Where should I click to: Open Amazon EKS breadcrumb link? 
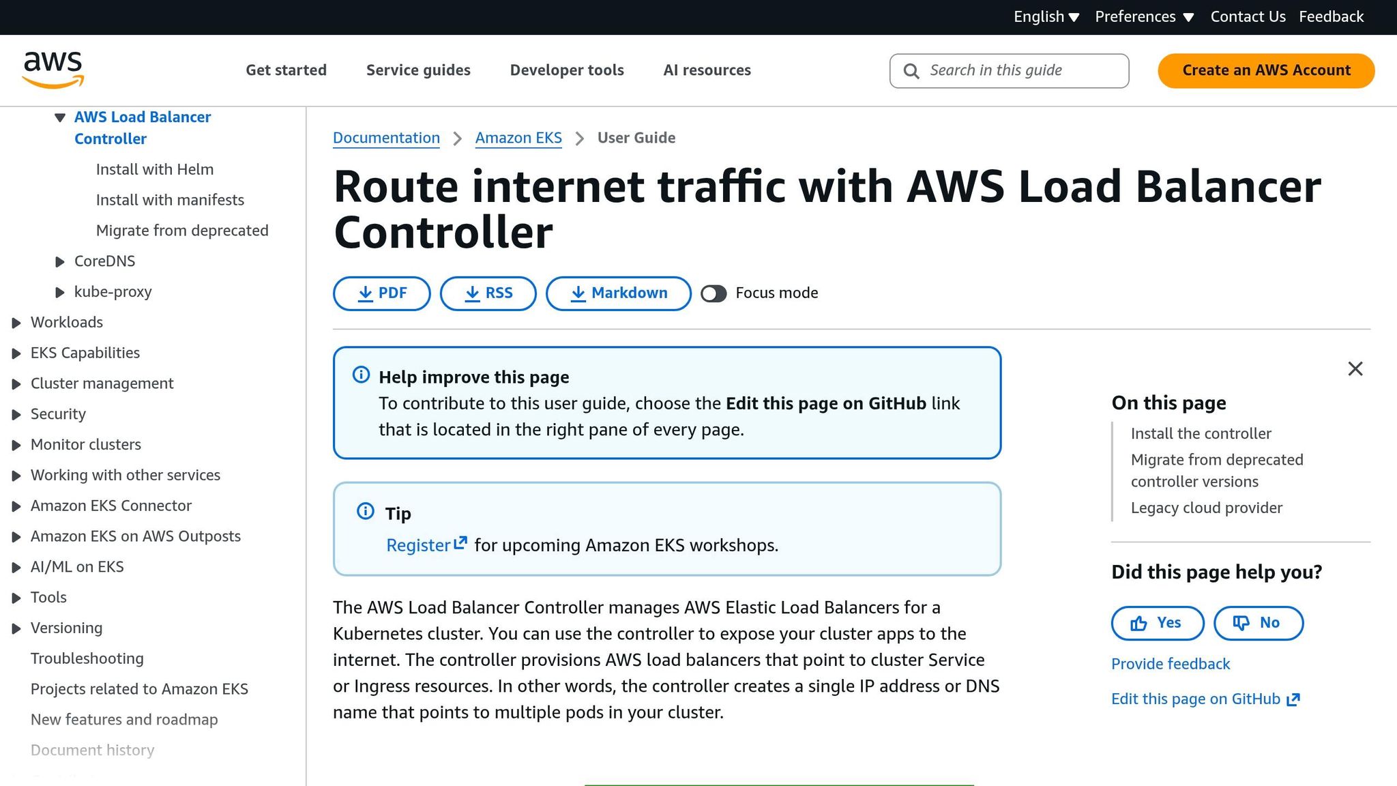[518, 138]
